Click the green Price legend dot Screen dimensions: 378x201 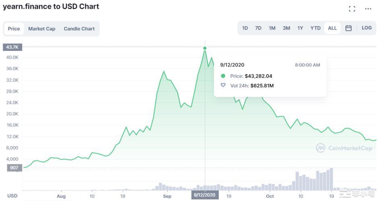(223, 76)
